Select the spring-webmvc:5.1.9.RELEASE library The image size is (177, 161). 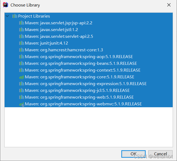[88, 104]
